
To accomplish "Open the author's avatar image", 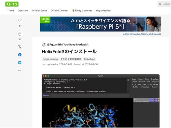I will pos(44,44).
